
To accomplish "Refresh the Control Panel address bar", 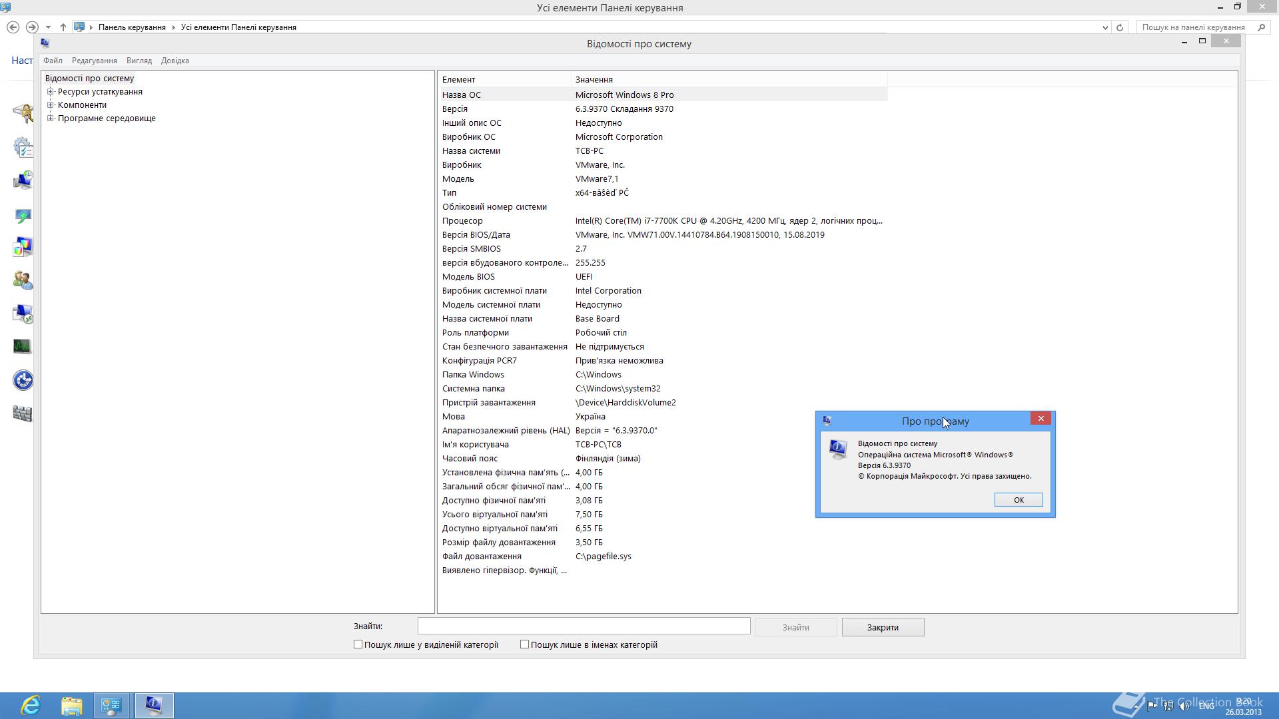I will tap(1120, 27).
